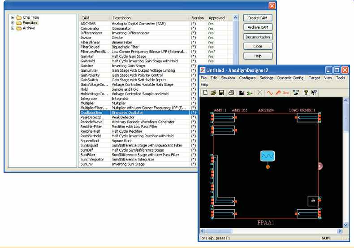The width and height of the screenshot is (354, 248).
Task: Expand the Archive tree node
Action: tap(13, 28)
